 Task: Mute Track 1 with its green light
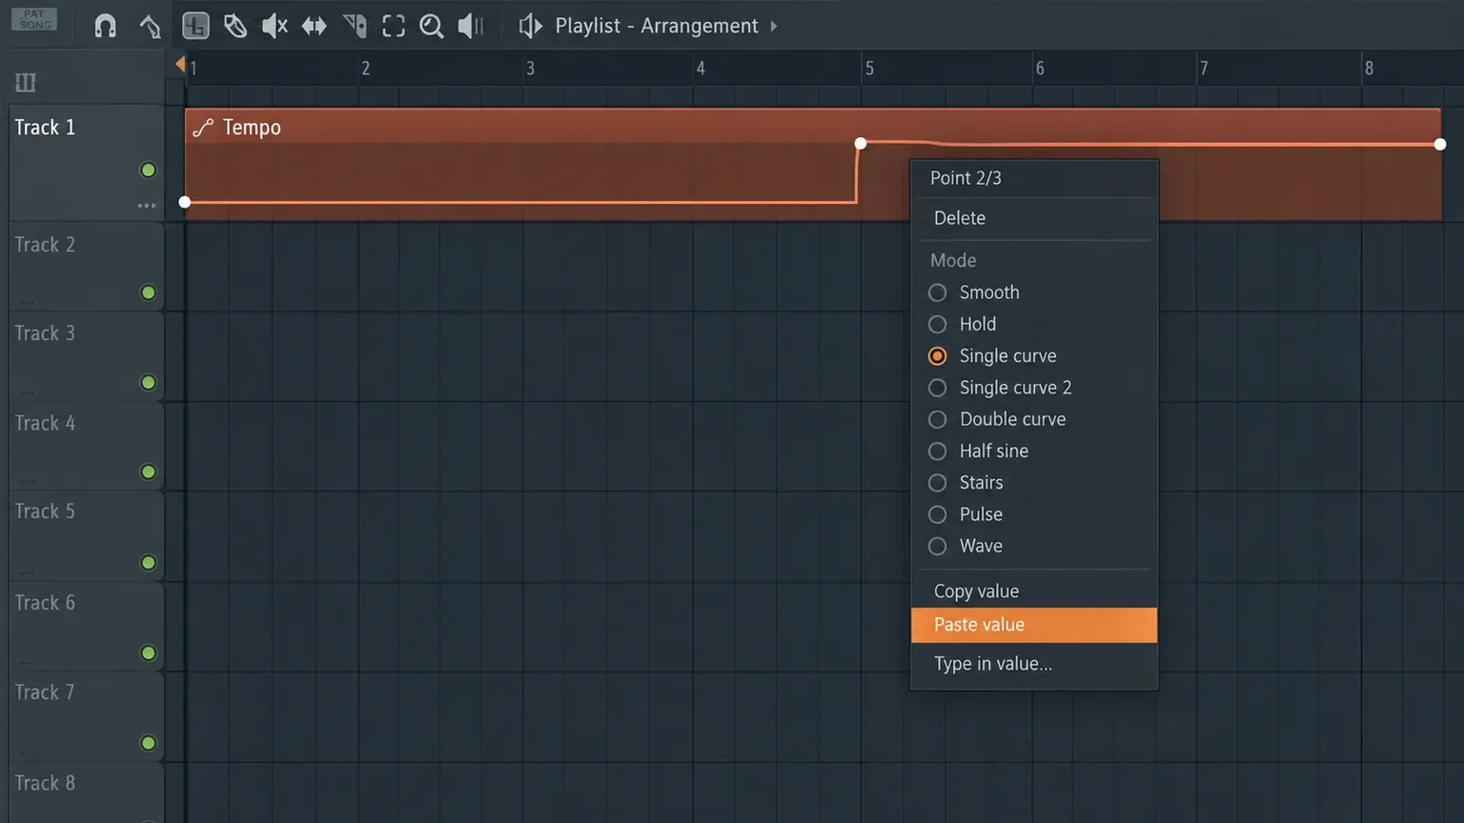pos(148,170)
